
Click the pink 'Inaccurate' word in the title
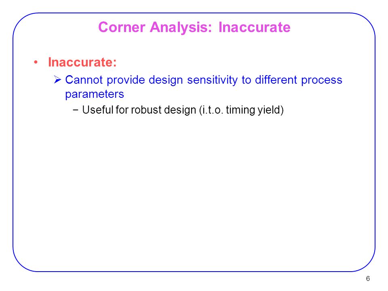(254, 27)
